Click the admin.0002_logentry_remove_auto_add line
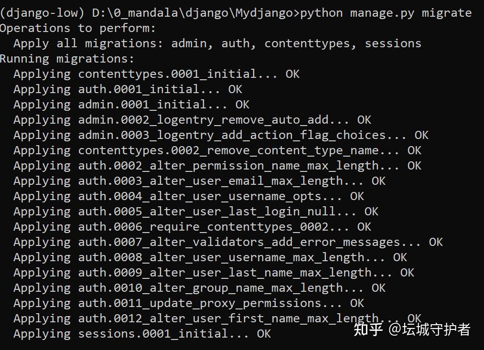 pos(192,120)
